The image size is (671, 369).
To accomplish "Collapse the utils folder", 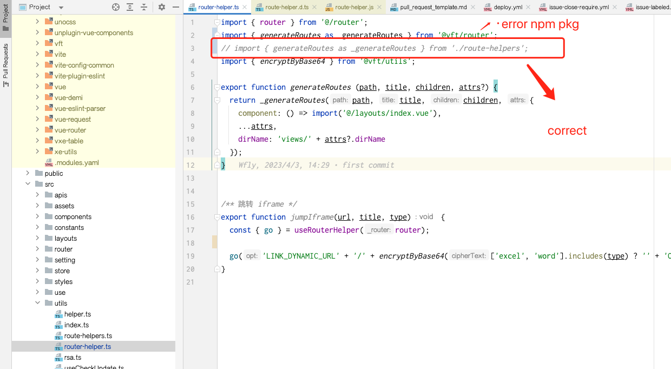I will coord(37,303).
